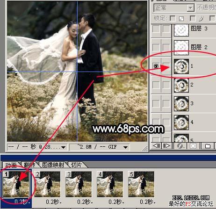Screen dimensions: 216x209
Task: Click the previous frame button in layers panel
Action: [x=156, y=146]
